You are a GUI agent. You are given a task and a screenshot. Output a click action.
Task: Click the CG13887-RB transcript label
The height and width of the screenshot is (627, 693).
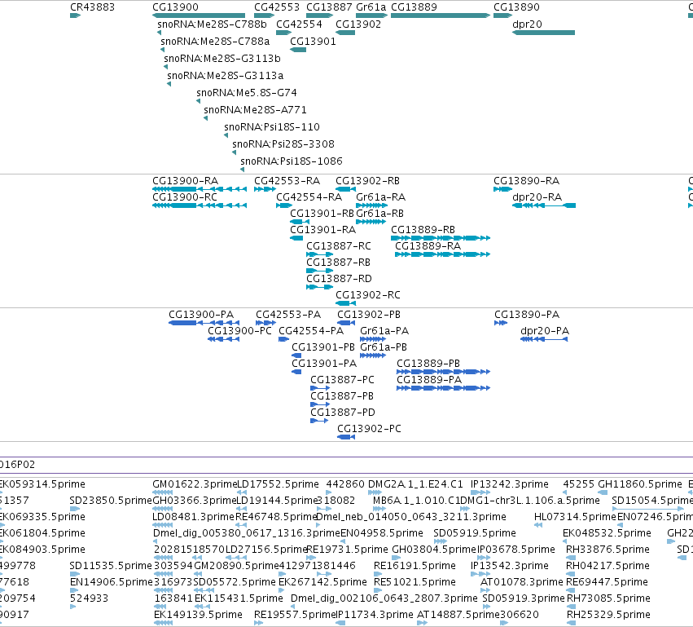coord(338,263)
